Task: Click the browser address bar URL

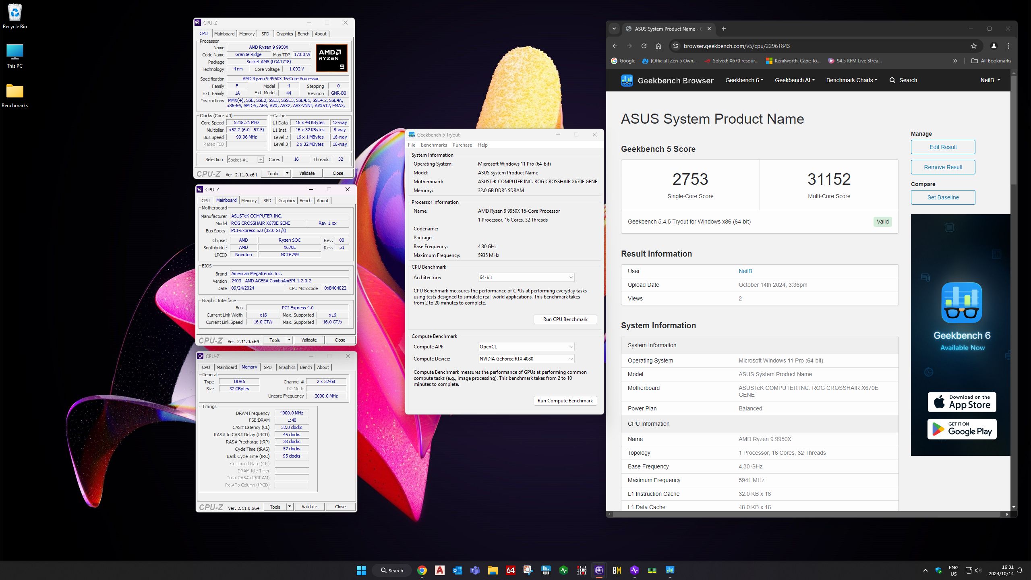Action: 737,46
